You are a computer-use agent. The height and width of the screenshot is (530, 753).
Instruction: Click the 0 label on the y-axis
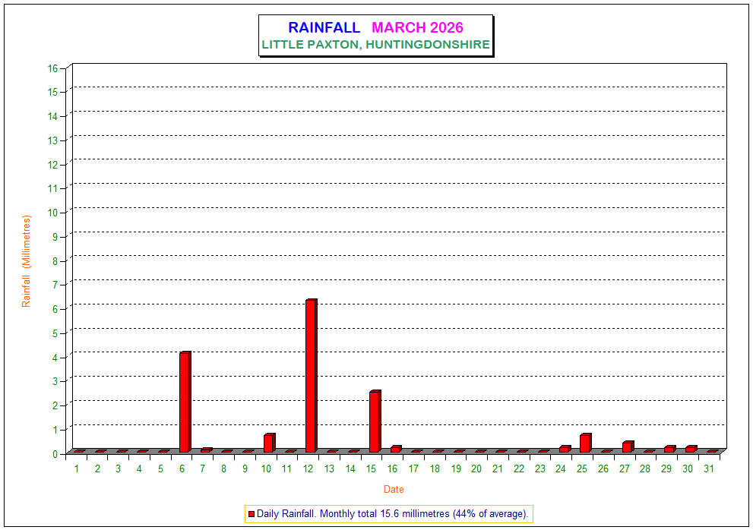tap(55, 453)
